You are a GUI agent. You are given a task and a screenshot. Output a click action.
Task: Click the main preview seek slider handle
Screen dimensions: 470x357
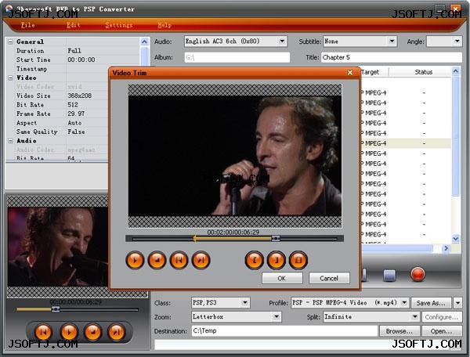56,309
